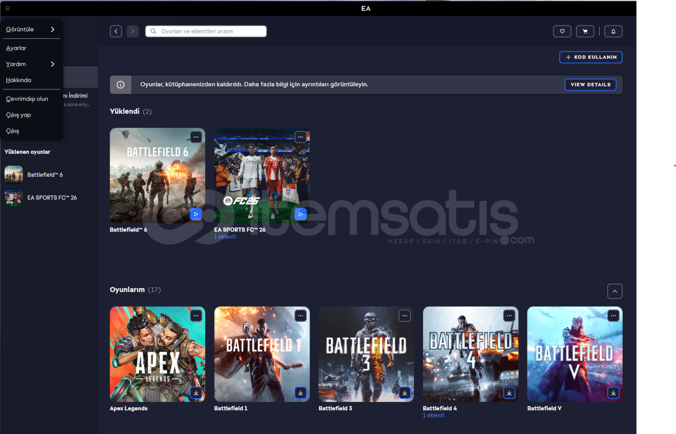676x434 pixels.
Task: Open more options for Battlefield 6 card
Action: (196, 137)
